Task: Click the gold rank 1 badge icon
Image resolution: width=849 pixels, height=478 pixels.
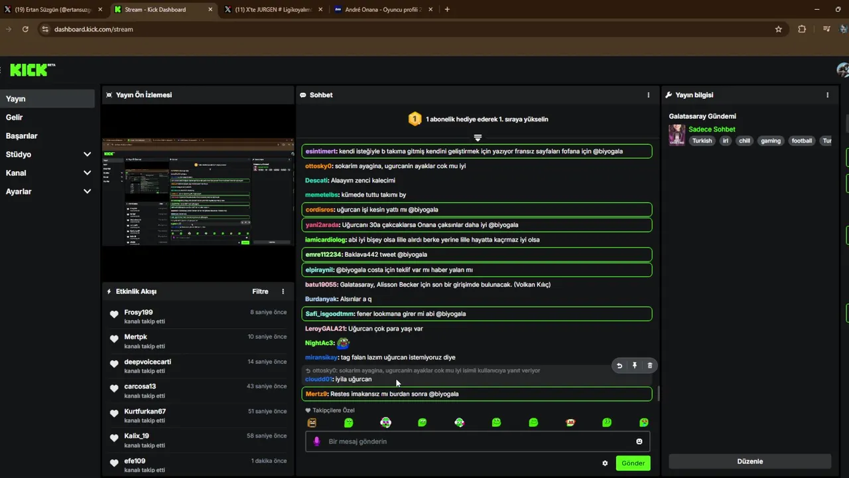Action: (x=415, y=119)
